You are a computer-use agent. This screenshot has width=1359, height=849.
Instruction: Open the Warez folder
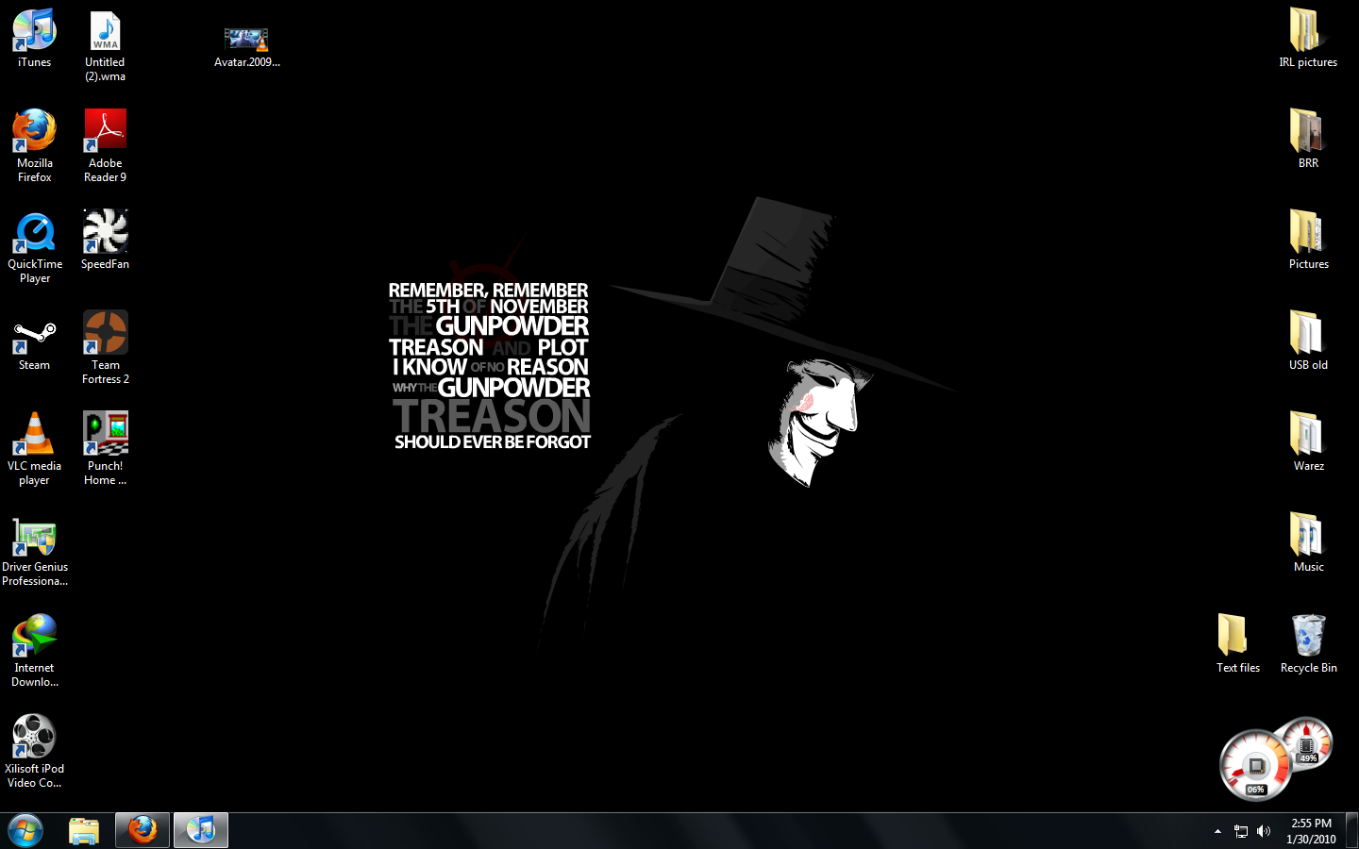pyautogui.click(x=1308, y=434)
